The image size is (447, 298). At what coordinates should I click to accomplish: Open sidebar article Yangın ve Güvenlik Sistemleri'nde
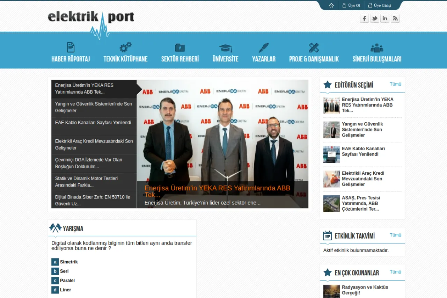click(x=362, y=130)
